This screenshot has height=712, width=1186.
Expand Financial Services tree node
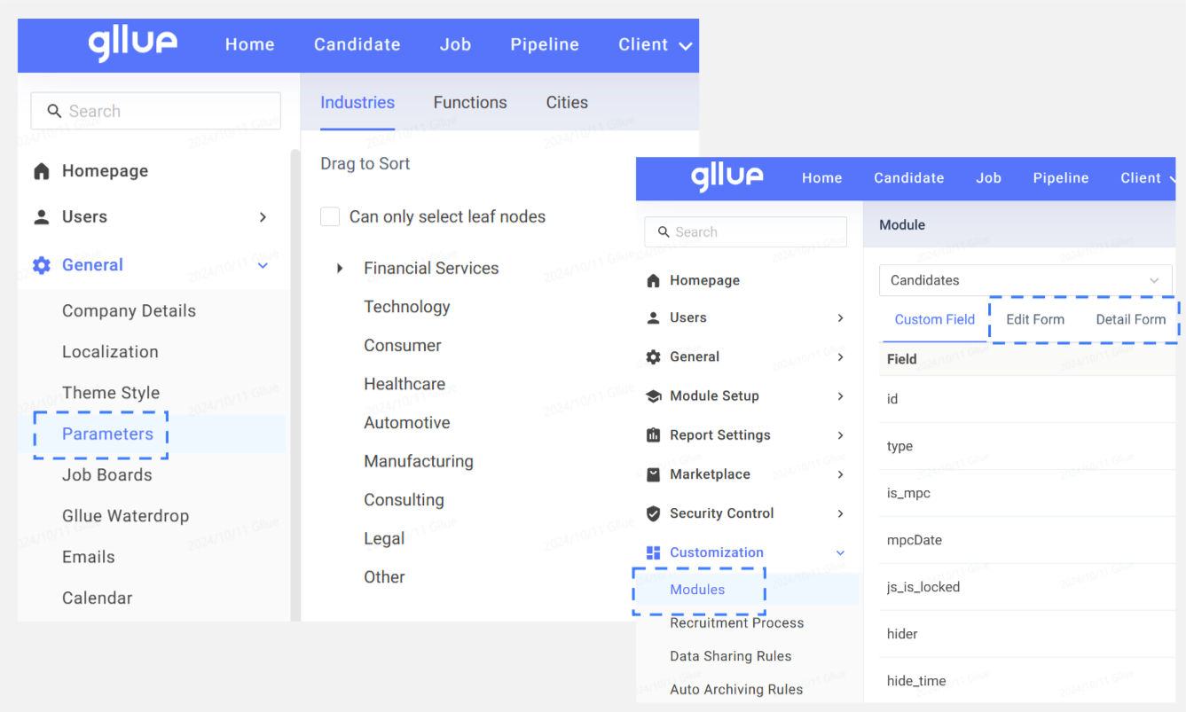340,268
